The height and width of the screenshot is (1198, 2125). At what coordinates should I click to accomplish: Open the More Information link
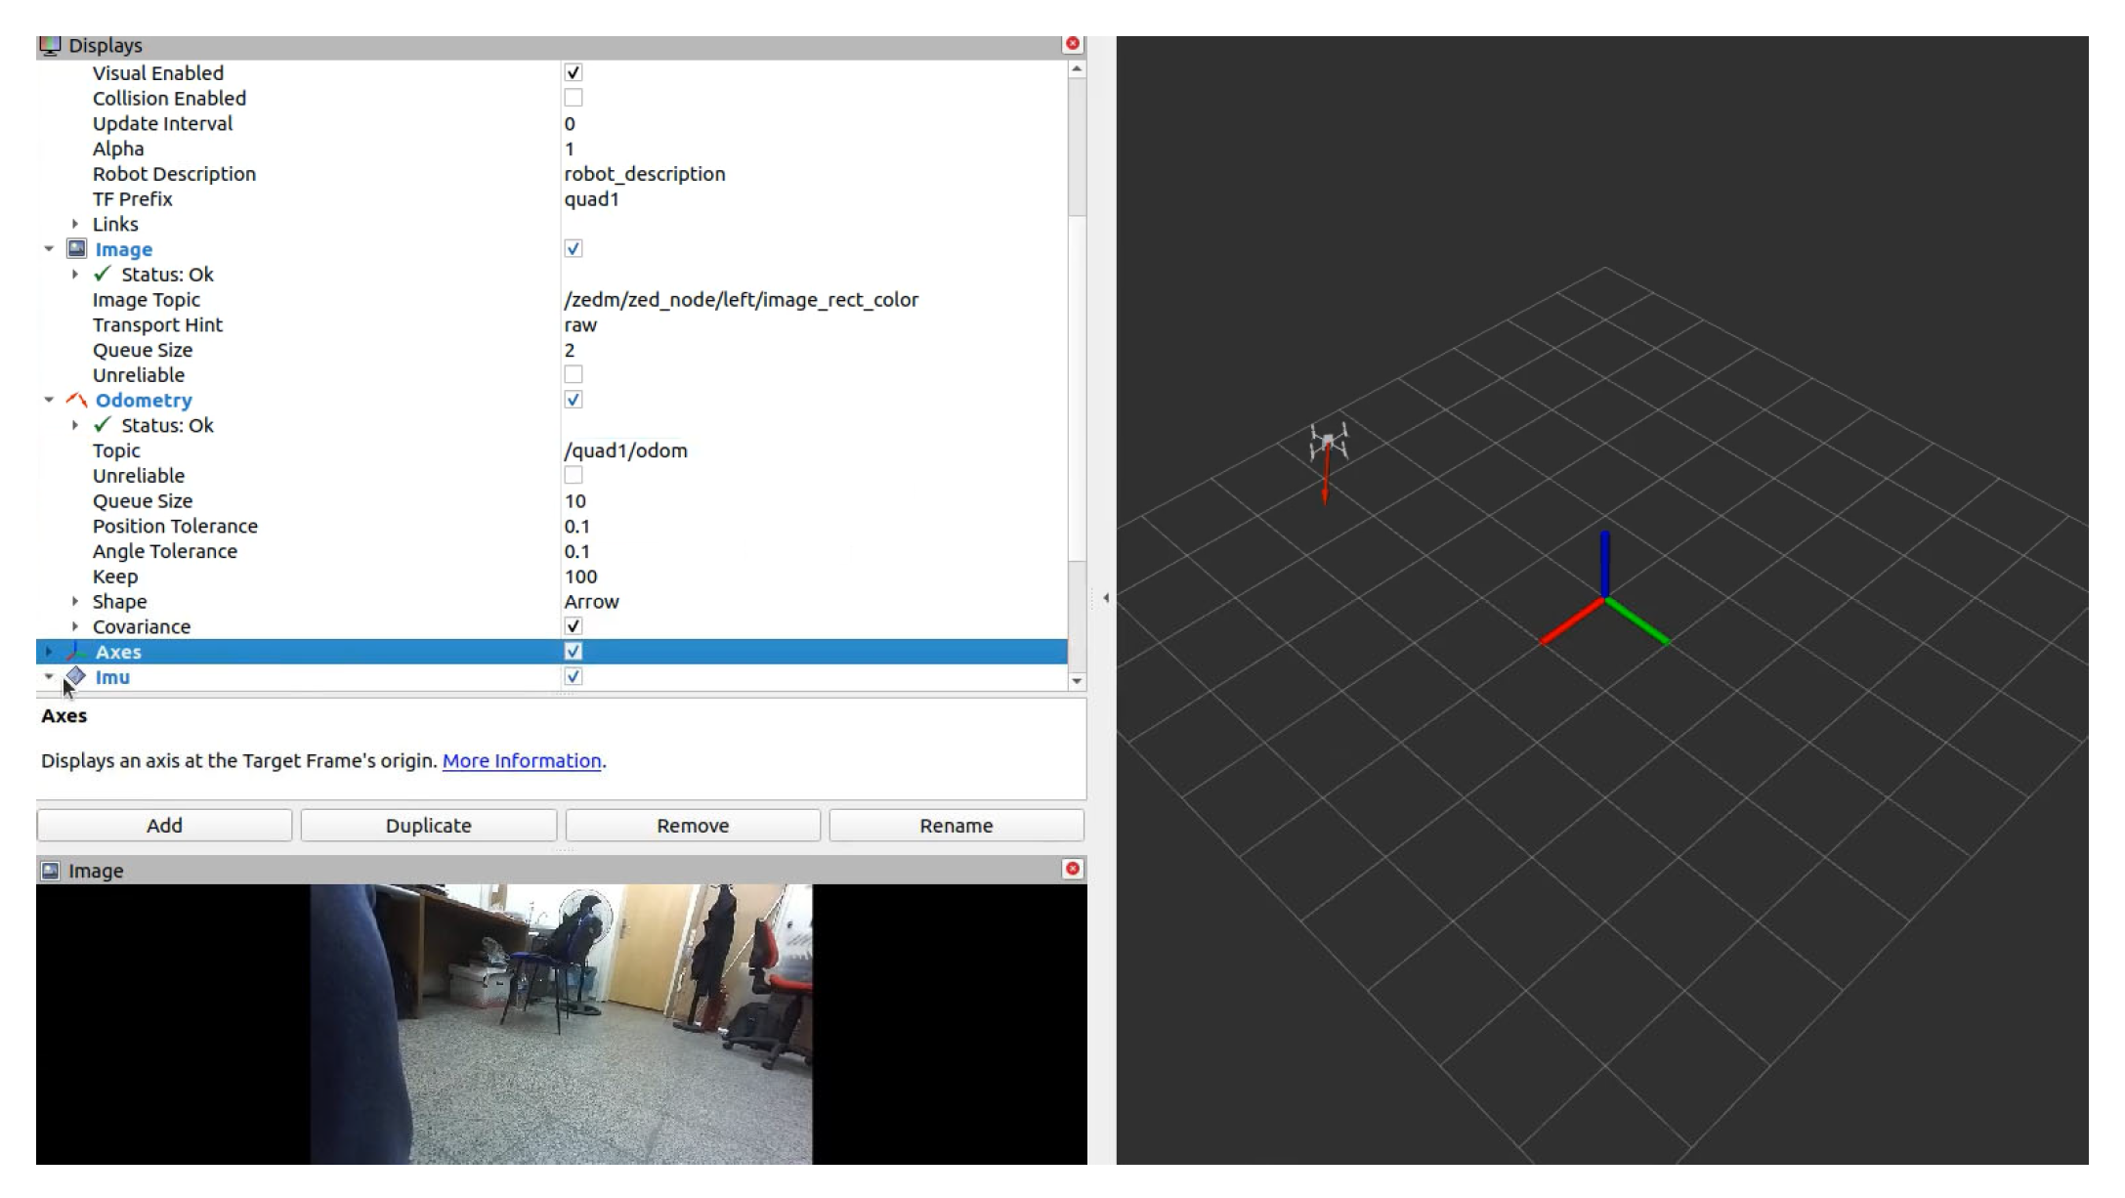(x=521, y=760)
